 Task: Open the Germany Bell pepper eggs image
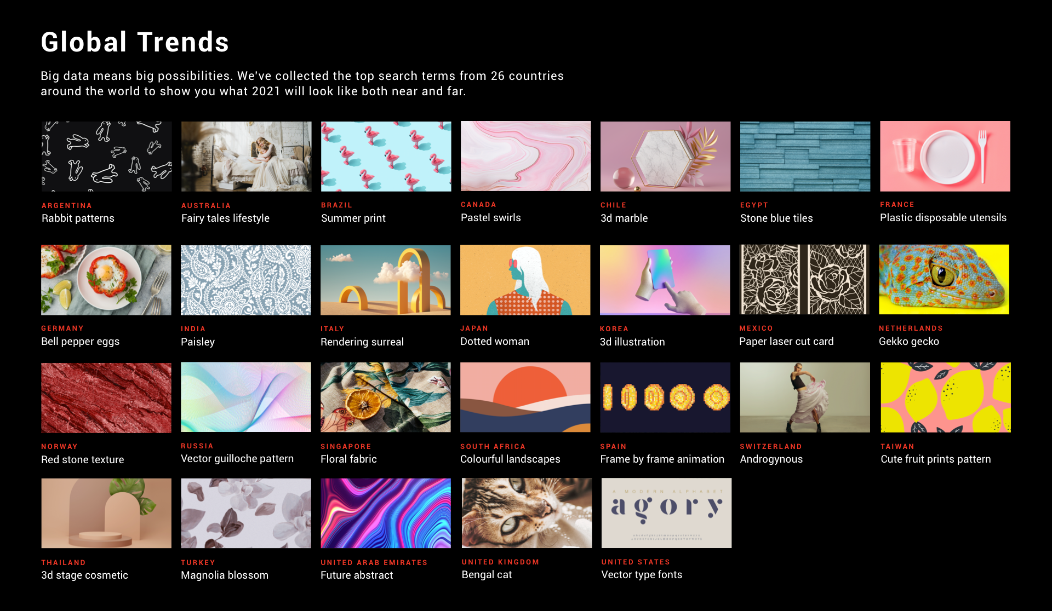pos(106,279)
